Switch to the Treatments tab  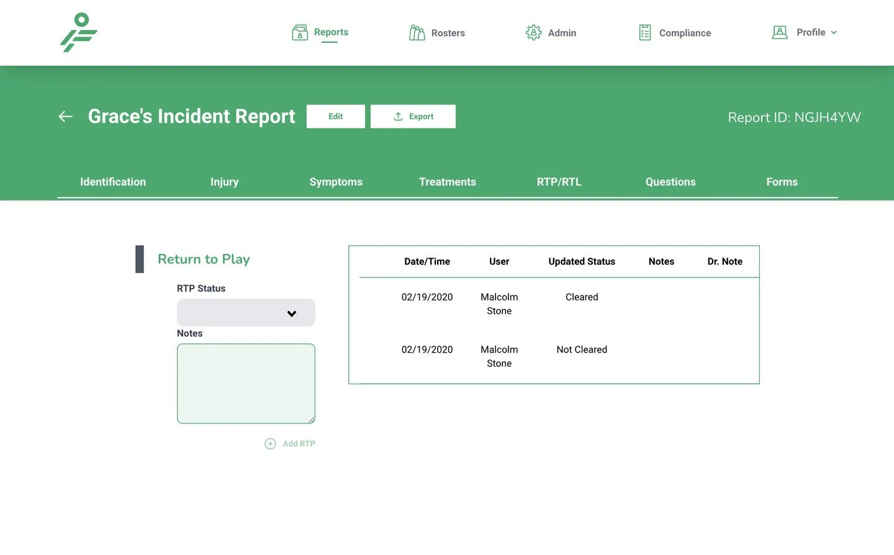pos(448,182)
